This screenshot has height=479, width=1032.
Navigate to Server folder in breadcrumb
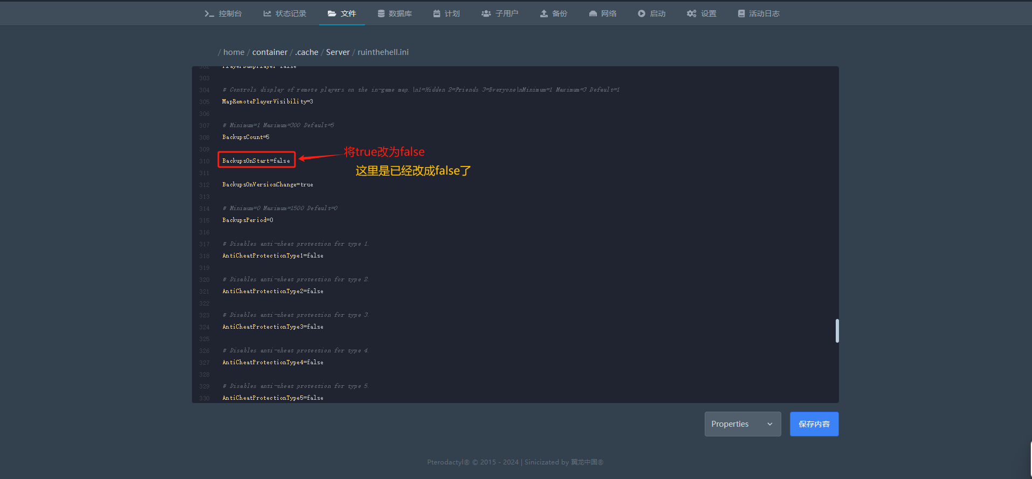click(x=338, y=52)
